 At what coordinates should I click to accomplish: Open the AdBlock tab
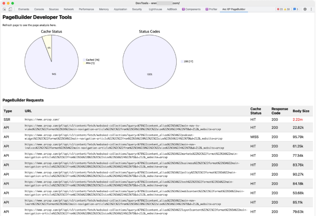coord(172,9)
